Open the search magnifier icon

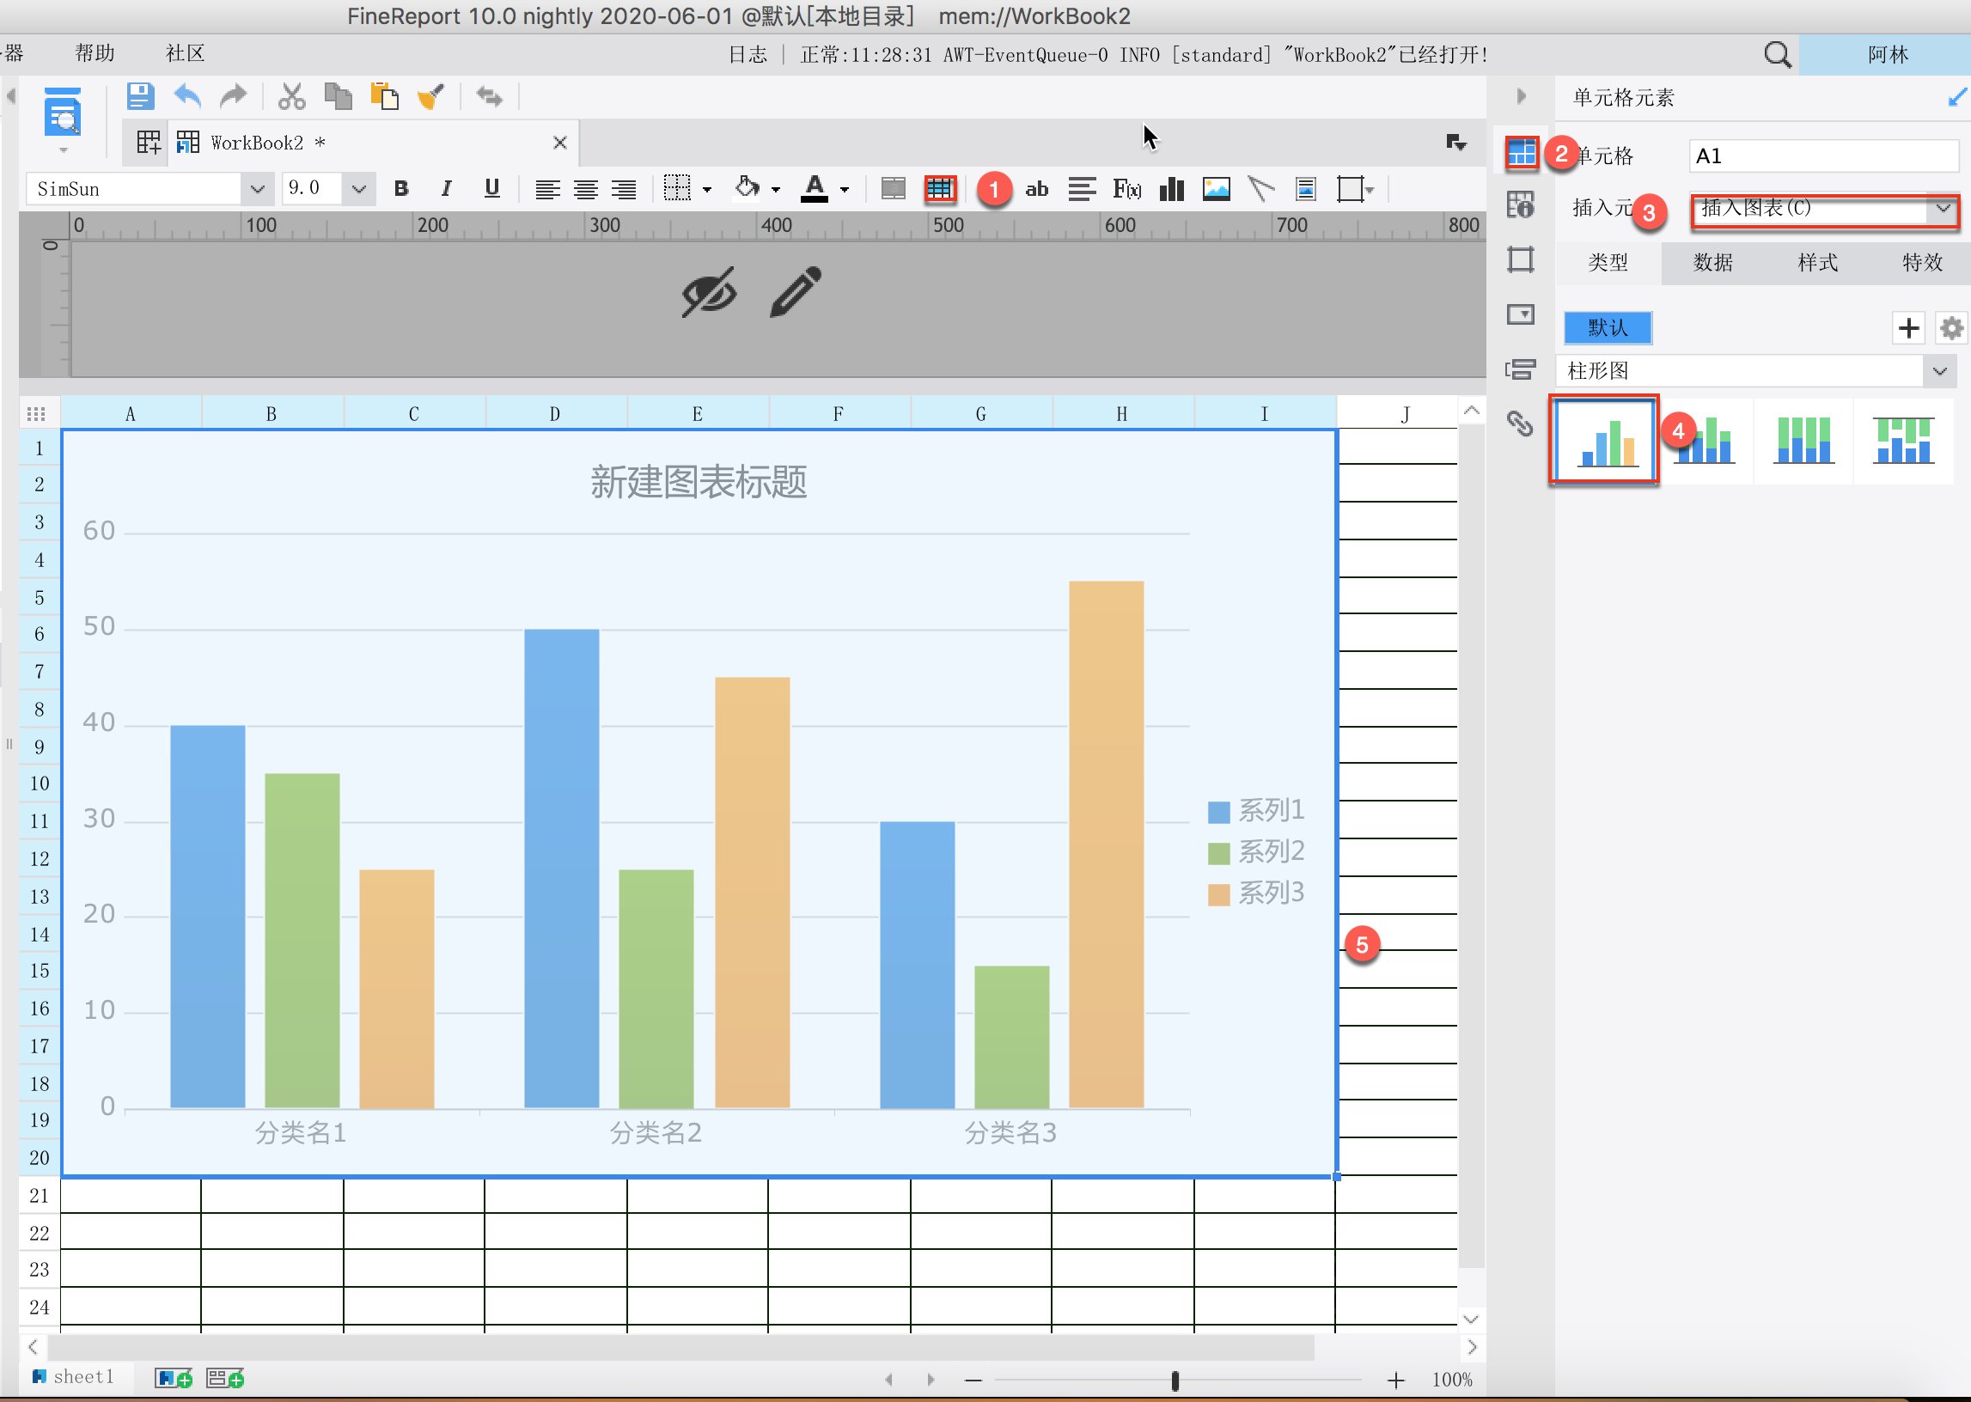[x=1777, y=54]
